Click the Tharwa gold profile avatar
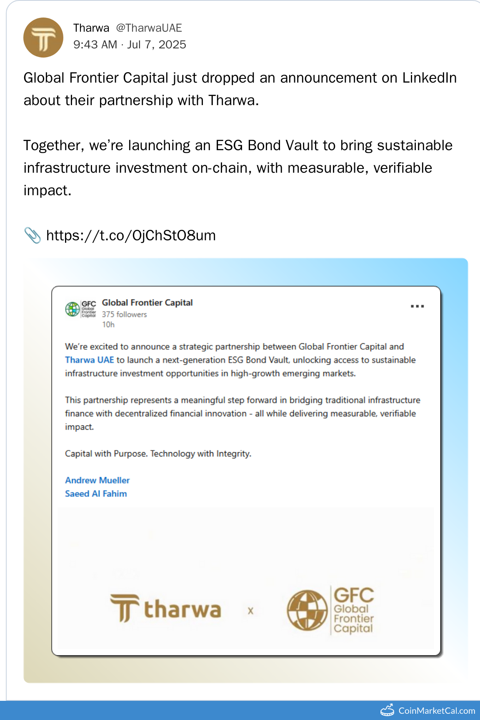 [x=43, y=38]
